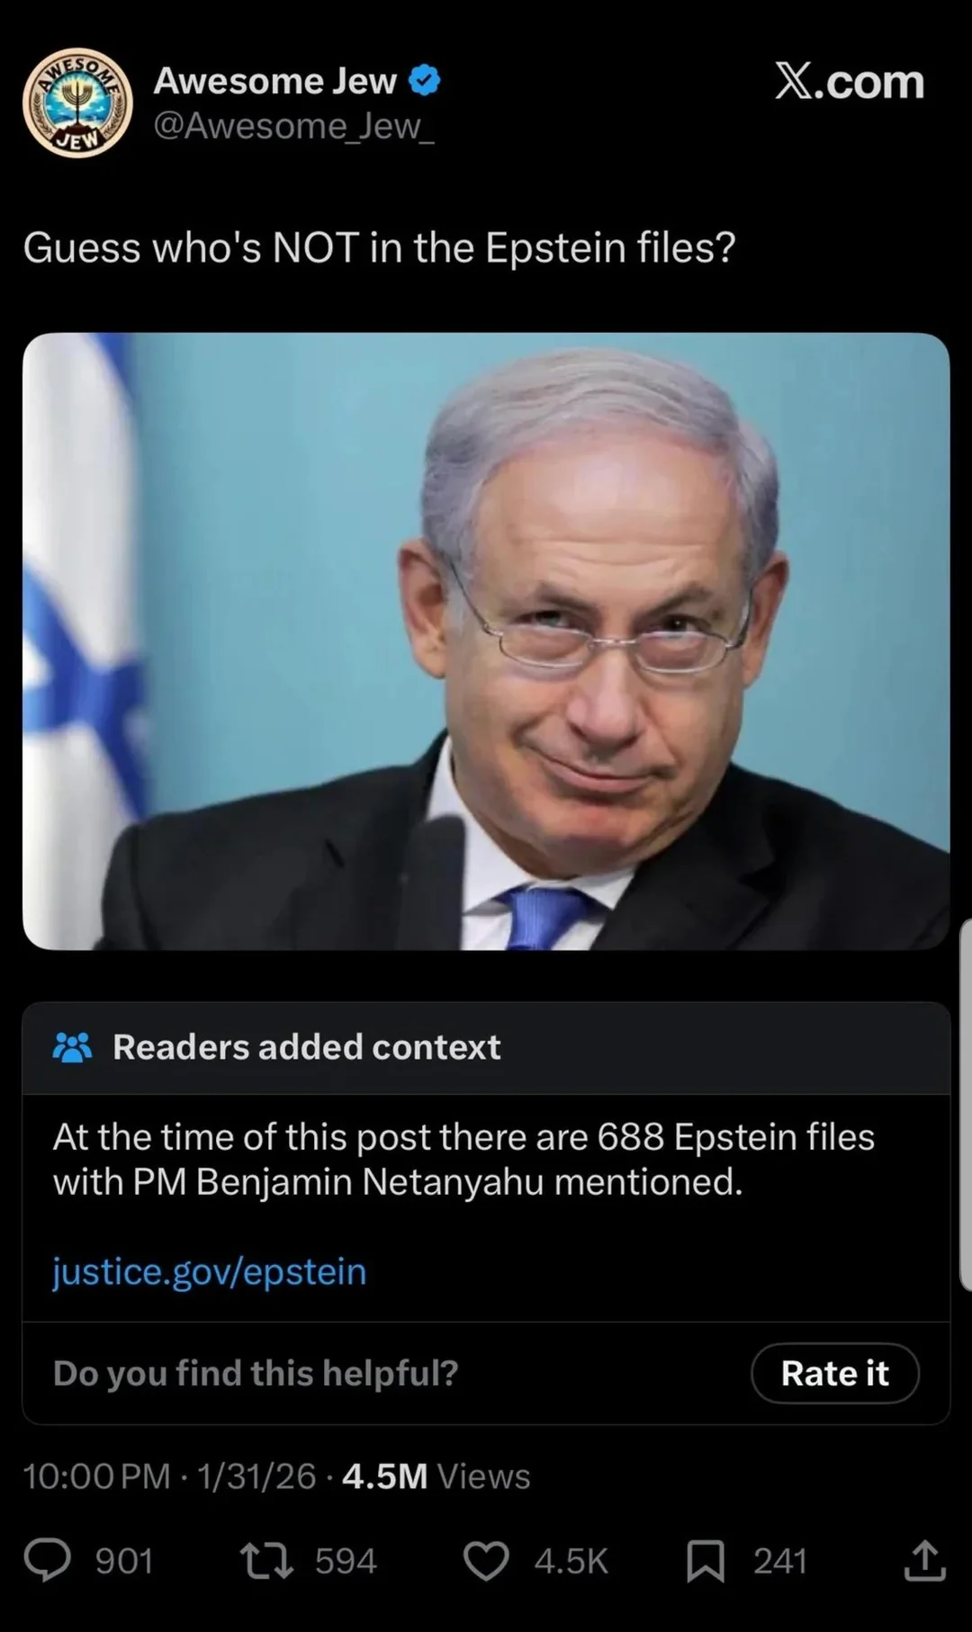Screen dimensions: 972x1632
Task: Enlarge the attached photo in the post
Action: (x=486, y=641)
